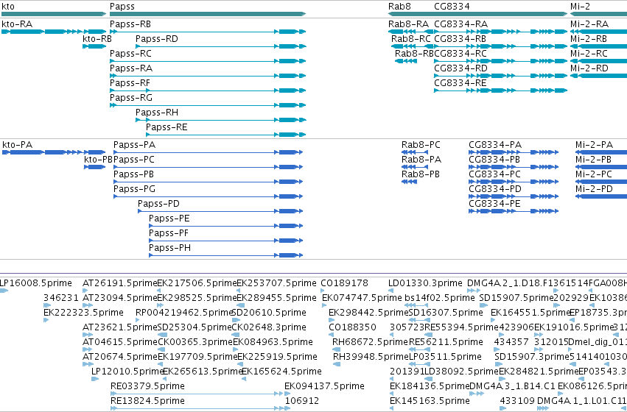This screenshot has width=627, height=412.
Task: Select the Papss-RG transcript
Action: coord(208,105)
